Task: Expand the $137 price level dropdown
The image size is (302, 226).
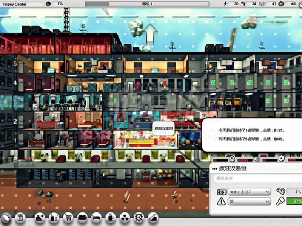Action: [x=249, y=192]
